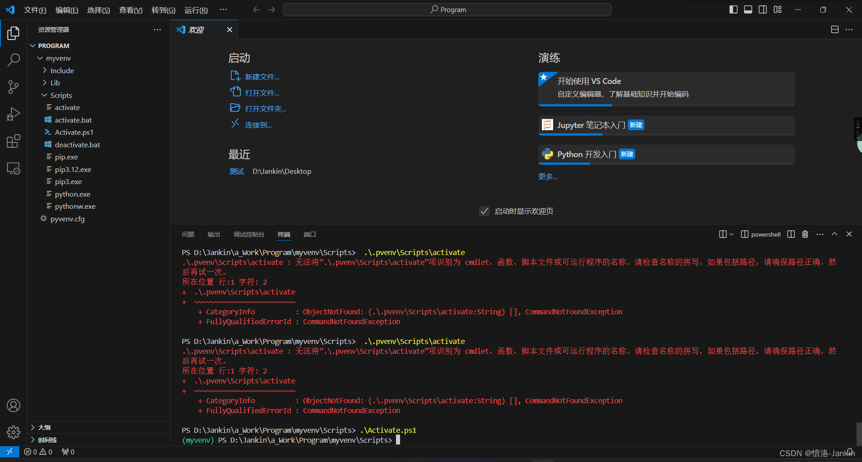
Task: Close the Welcome tab
Action: click(x=229, y=30)
